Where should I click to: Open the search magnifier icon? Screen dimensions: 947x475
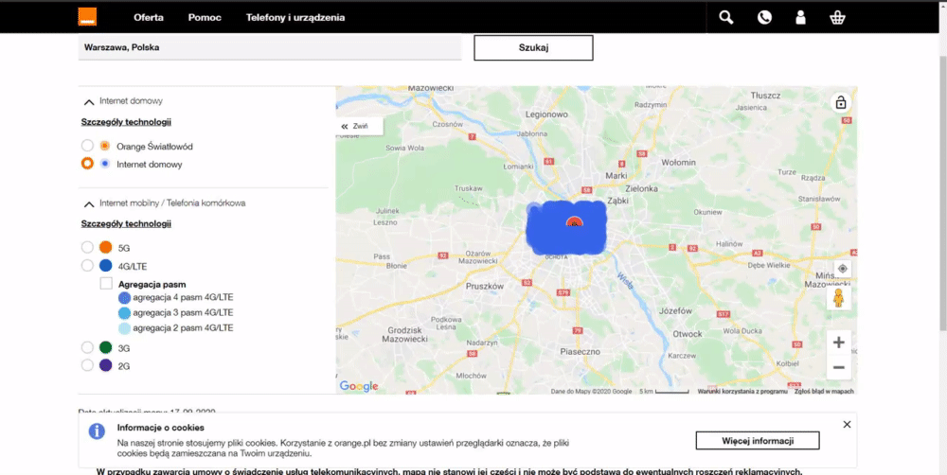(726, 17)
